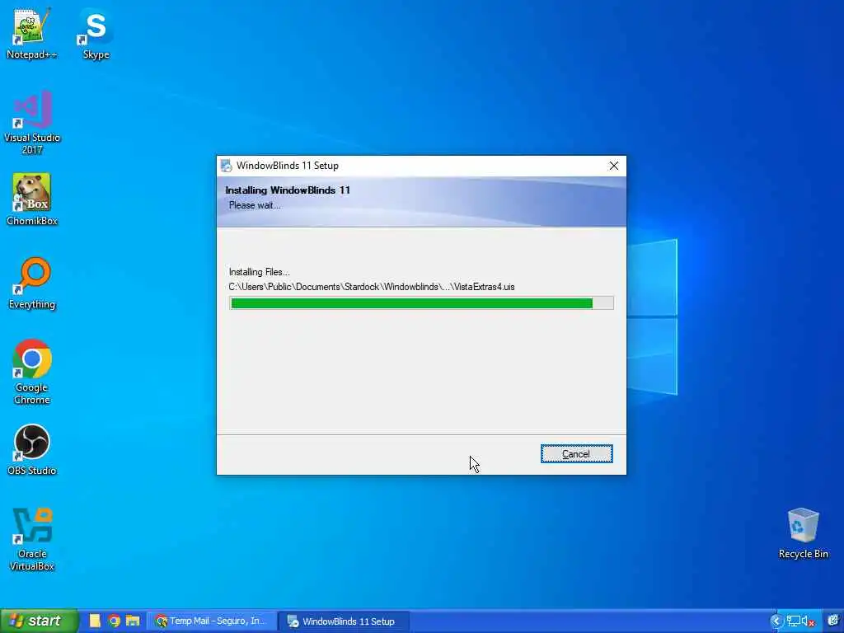
Task: Select the Visual Studio 2017 shortcut
Action: [x=32, y=123]
